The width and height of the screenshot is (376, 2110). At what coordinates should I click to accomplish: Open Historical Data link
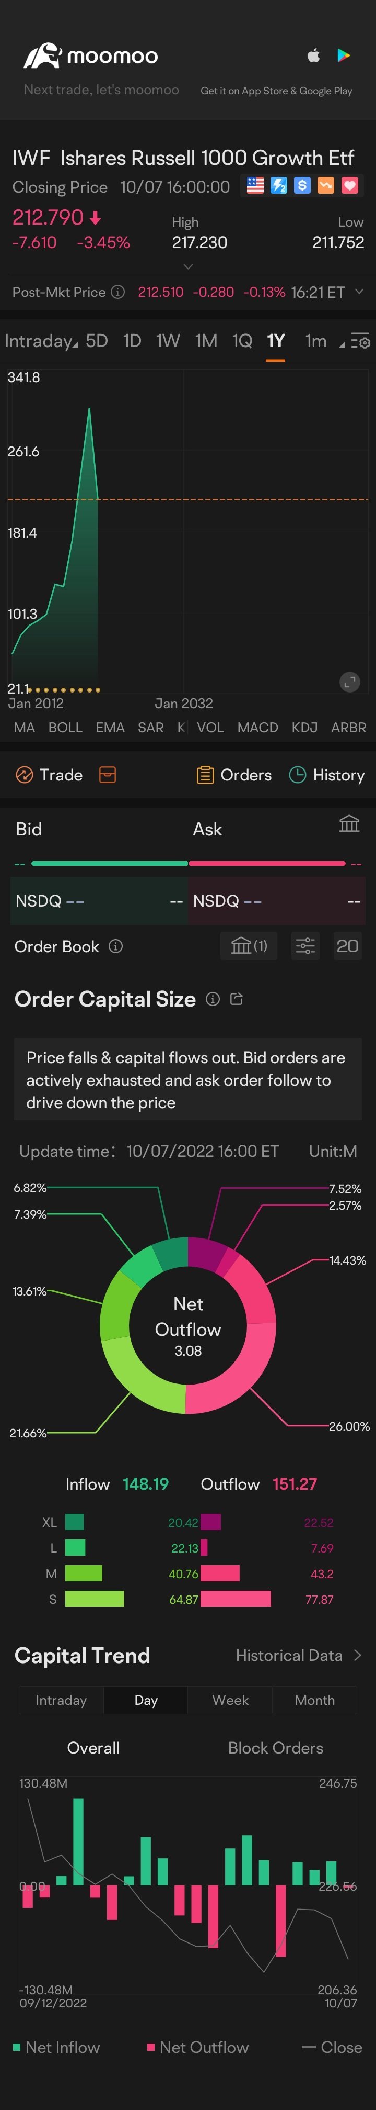click(x=298, y=1656)
